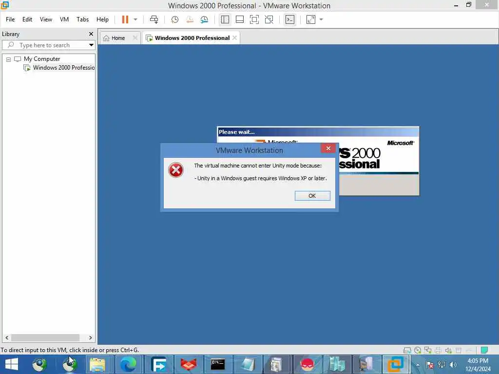This screenshot has height=374, width=499.
Task: Close the Library panel
Action: point(91,34)
